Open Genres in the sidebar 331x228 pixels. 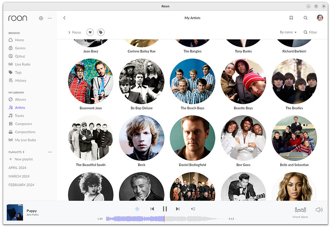(17, 48)
